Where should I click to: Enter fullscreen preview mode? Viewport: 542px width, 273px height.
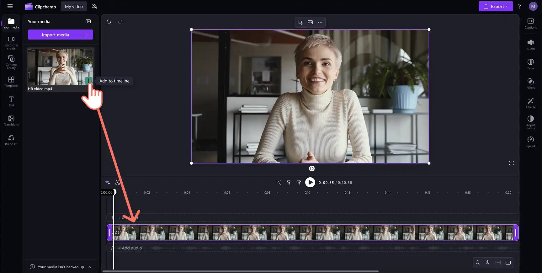point(512,163)
